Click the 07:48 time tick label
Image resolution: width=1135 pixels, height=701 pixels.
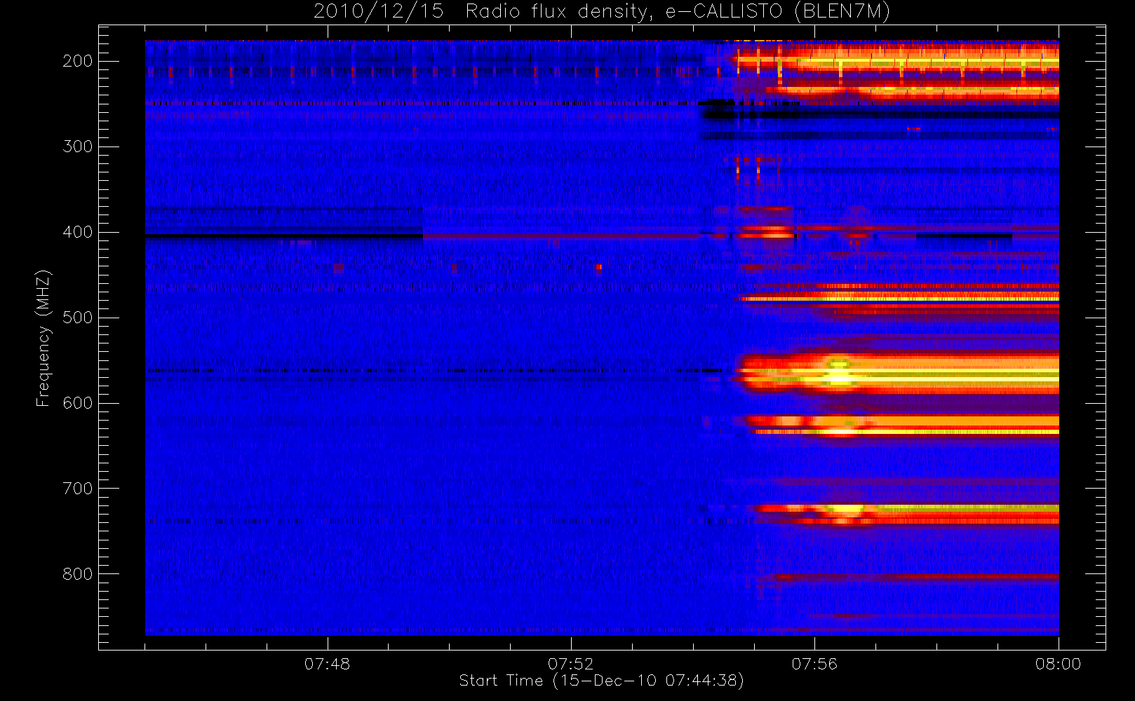coord(327,664)
